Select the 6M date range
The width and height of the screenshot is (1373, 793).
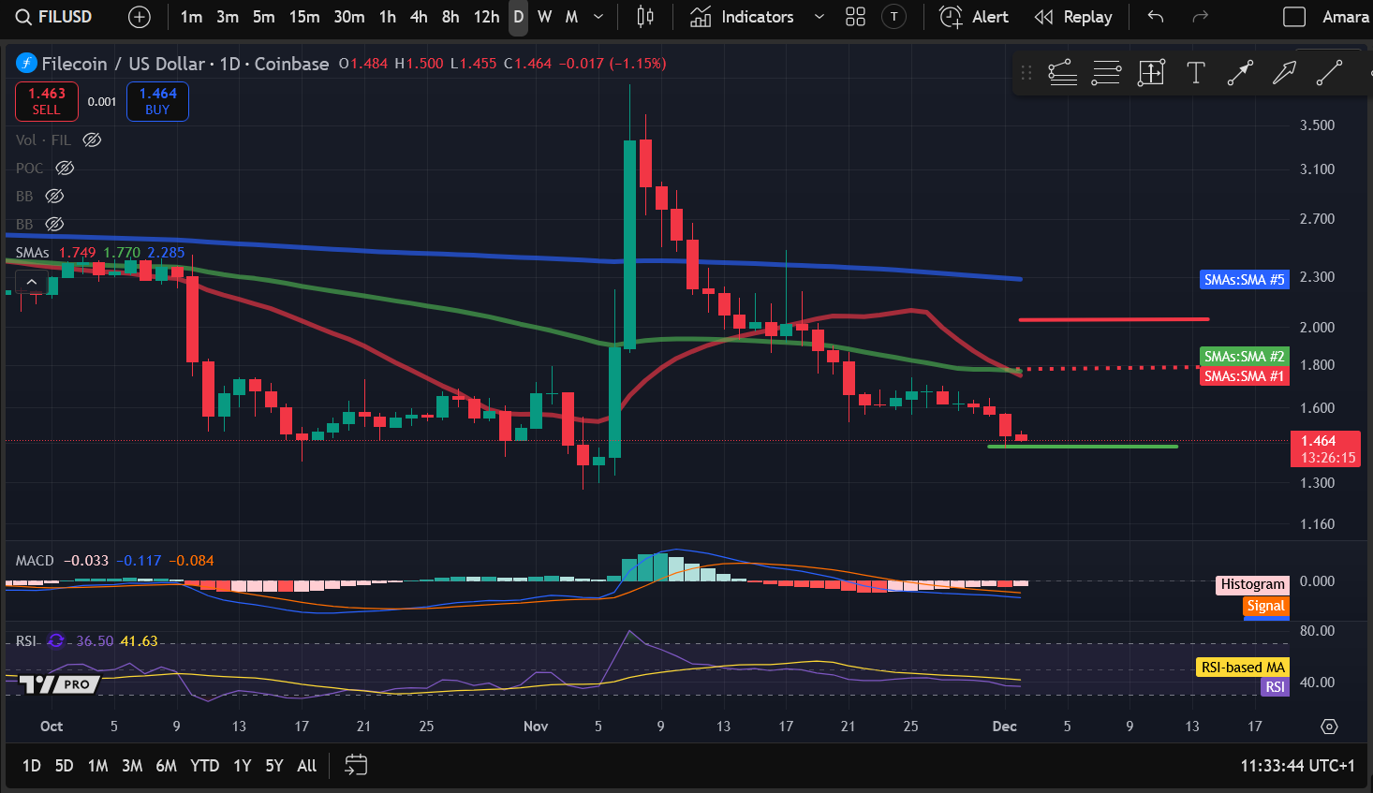pos(166,766)
